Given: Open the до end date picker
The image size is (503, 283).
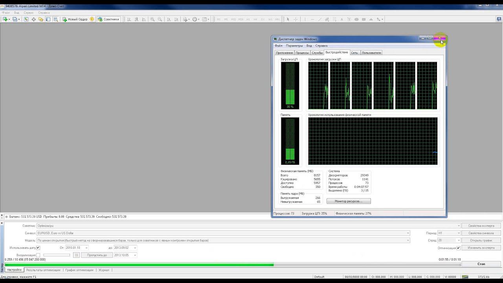Looking at the screenshot, I should pyautogui.click(x=135, y=248).
